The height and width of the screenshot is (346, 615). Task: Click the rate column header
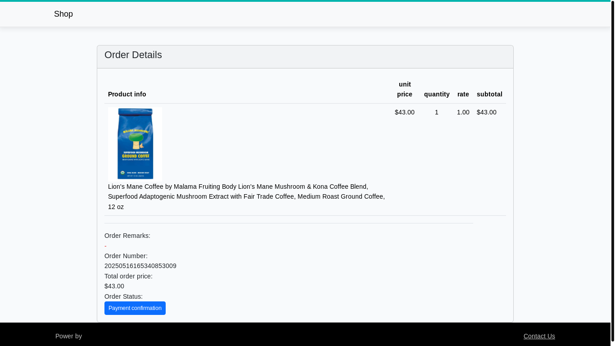[463, 94]
